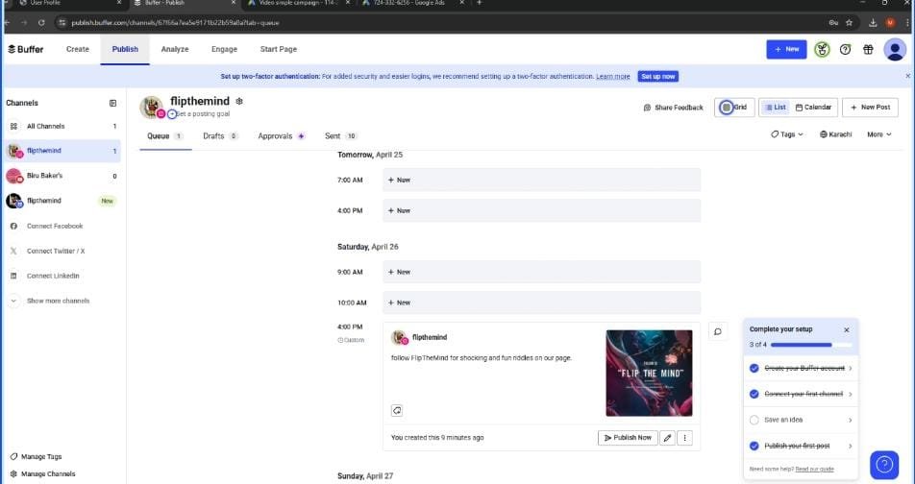Click the Buffer logo

[25, 49]
